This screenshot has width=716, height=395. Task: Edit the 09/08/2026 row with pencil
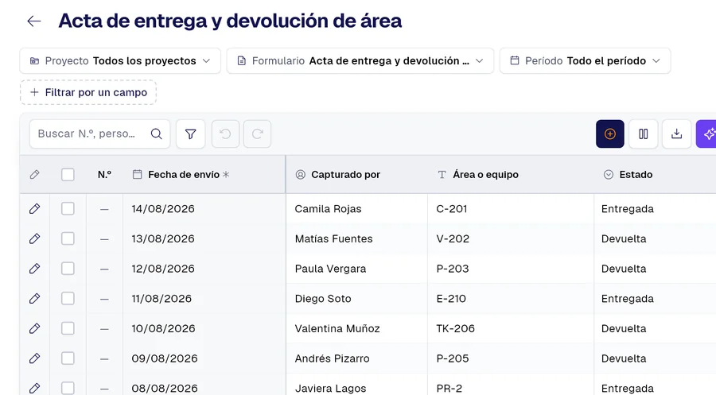pyautogui.click(x=34, y=358)
